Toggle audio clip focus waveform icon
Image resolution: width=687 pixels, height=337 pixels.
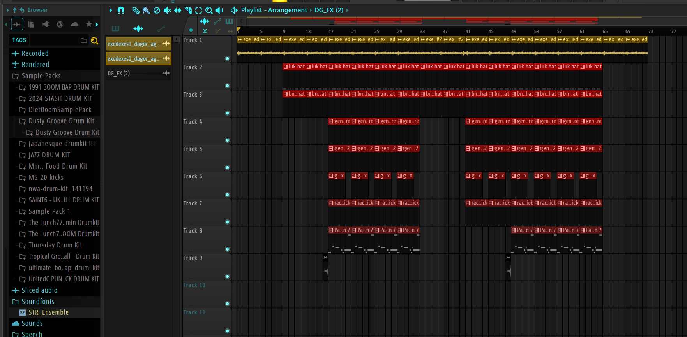coord(205,21)
